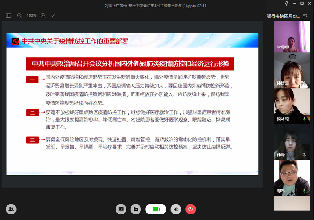Screen dimensions: 314x220
Task: Toggle the slide thumbnail sidebar panel
Action: point(9,16)
